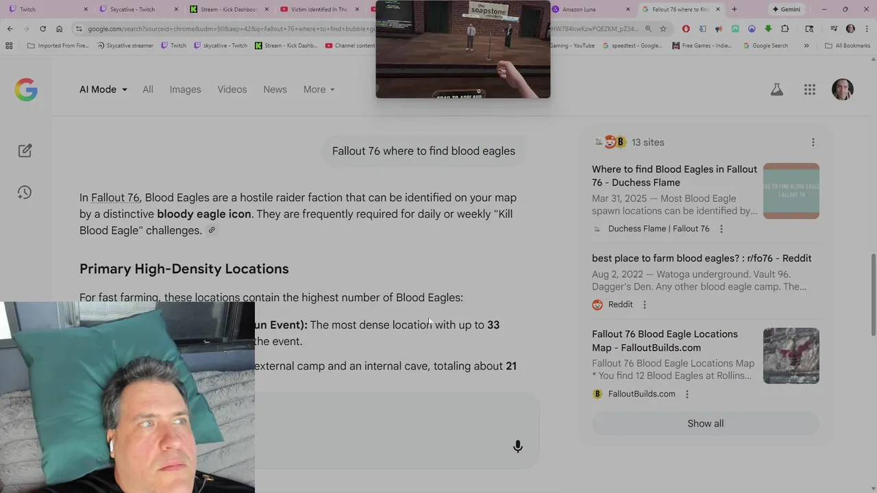Open bookmarks bar apps grid icon
Viewport: 877px width, 493px height.
point(9,46)
